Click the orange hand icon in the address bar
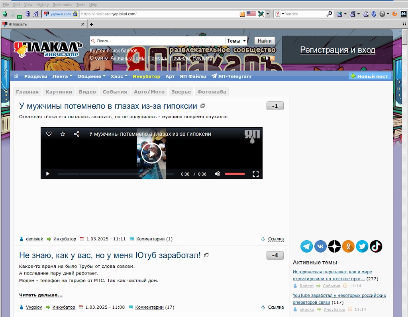The image size is (408, 317). pos(242,14)
